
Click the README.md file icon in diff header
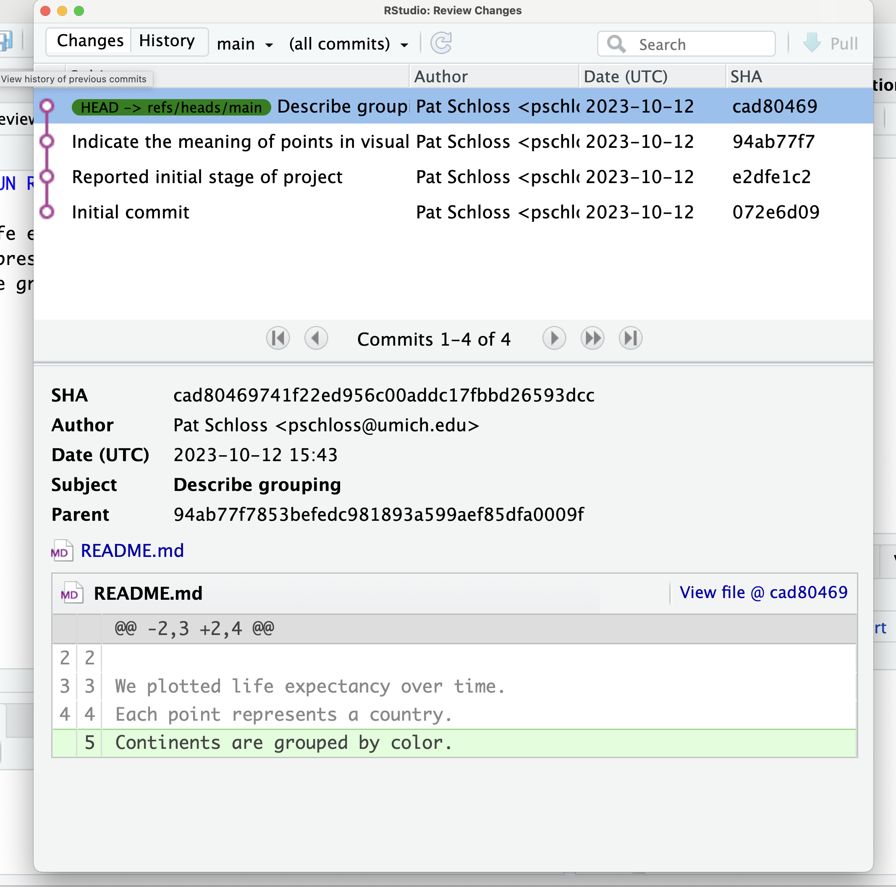coord(72,593)
